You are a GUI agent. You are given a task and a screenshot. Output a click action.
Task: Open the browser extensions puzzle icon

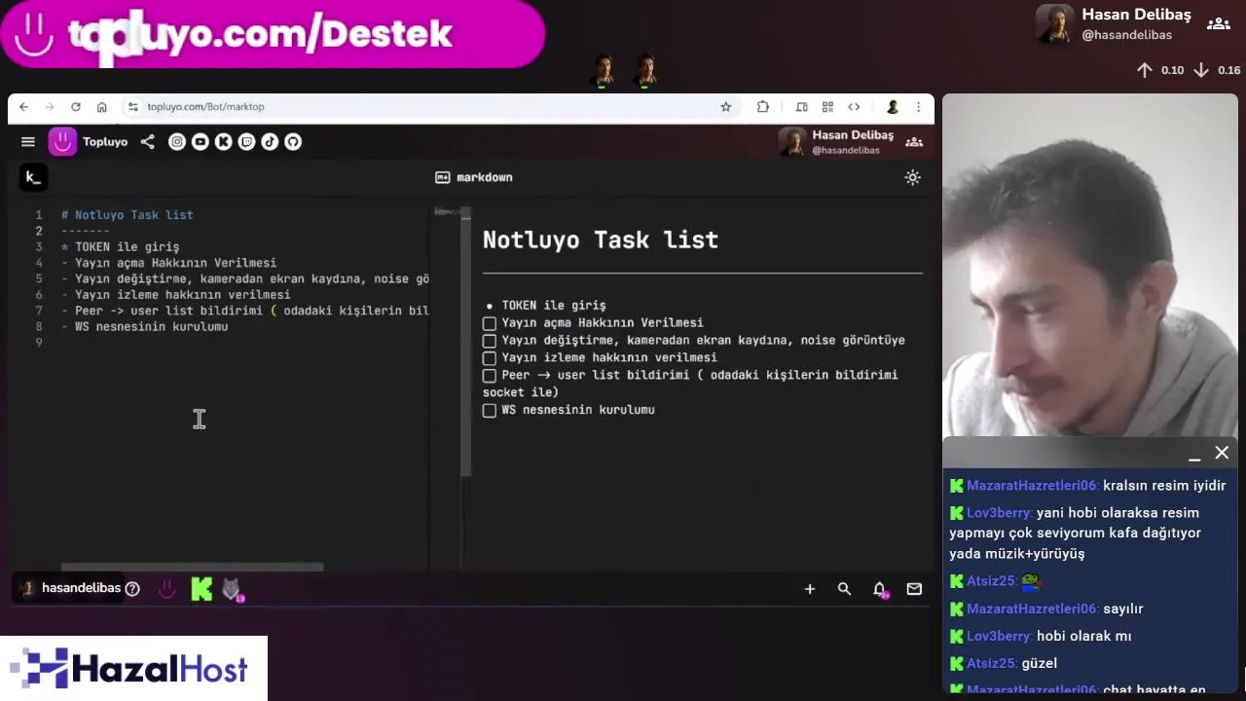pyautogui.click(x=762, y=107)
